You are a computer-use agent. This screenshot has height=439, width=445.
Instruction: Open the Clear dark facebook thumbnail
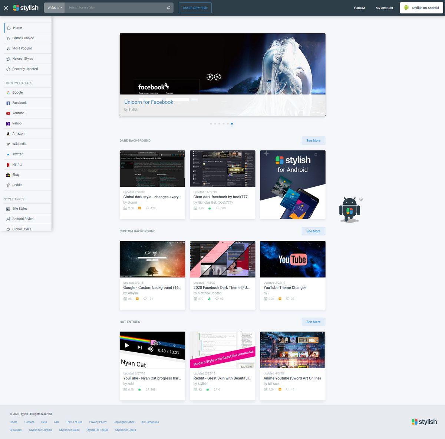click(222, 169)
